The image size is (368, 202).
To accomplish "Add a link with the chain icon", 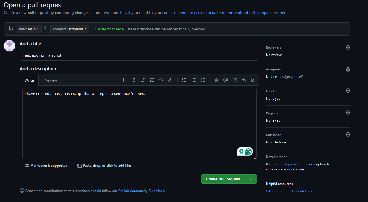I will pos(170,80).
